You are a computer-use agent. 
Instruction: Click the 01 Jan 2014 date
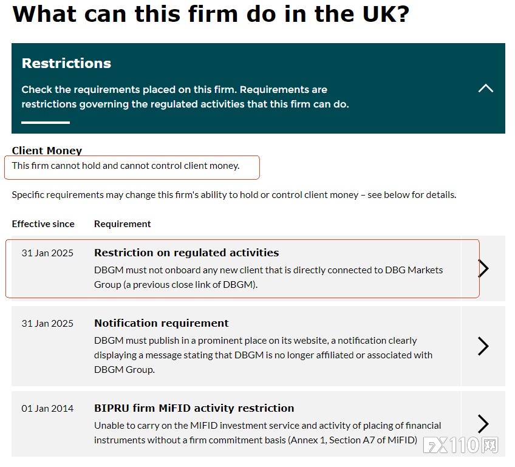pos(47,409)
